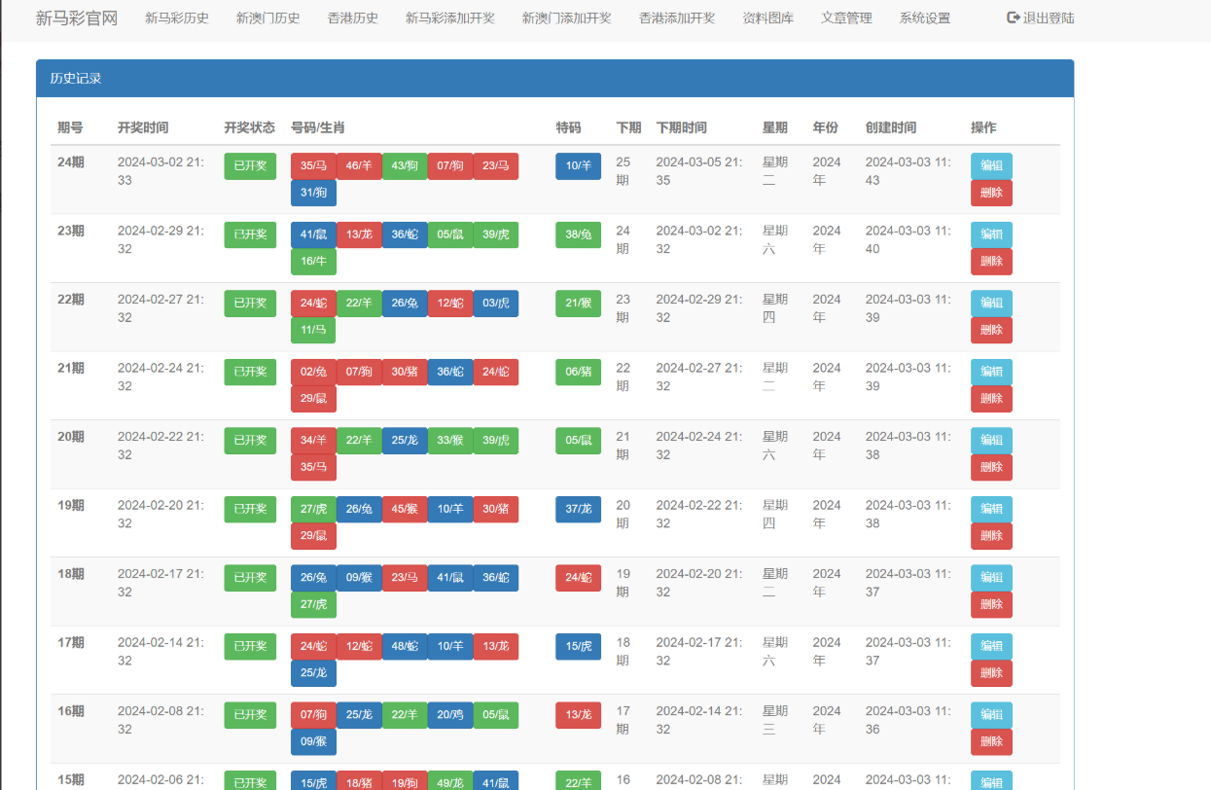Screen dimensions: 1211x790
Task: Open 新澳门历史 in navigation bar
Action: (x=268, y=18)
